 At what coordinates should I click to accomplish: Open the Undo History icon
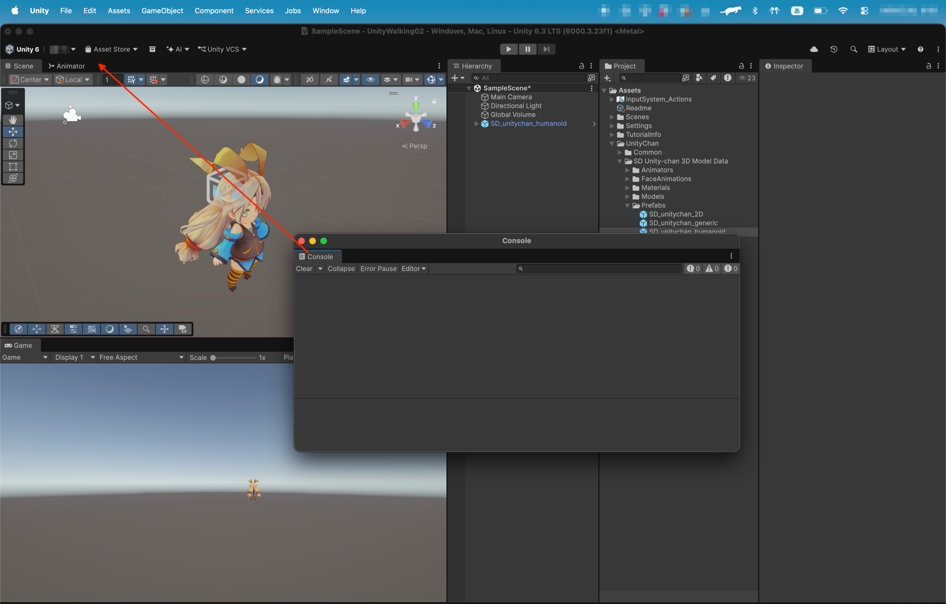click(834, 49)
